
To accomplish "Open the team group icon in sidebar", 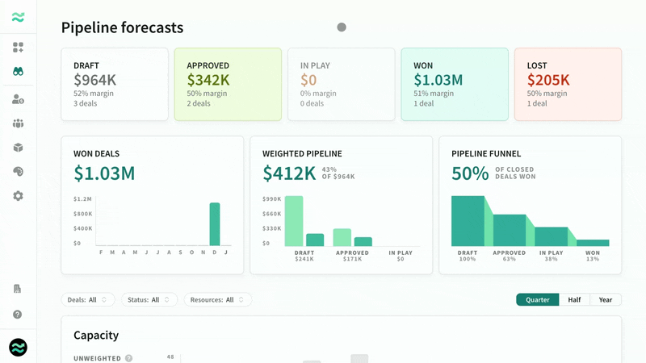I will (x=18, y=123).
